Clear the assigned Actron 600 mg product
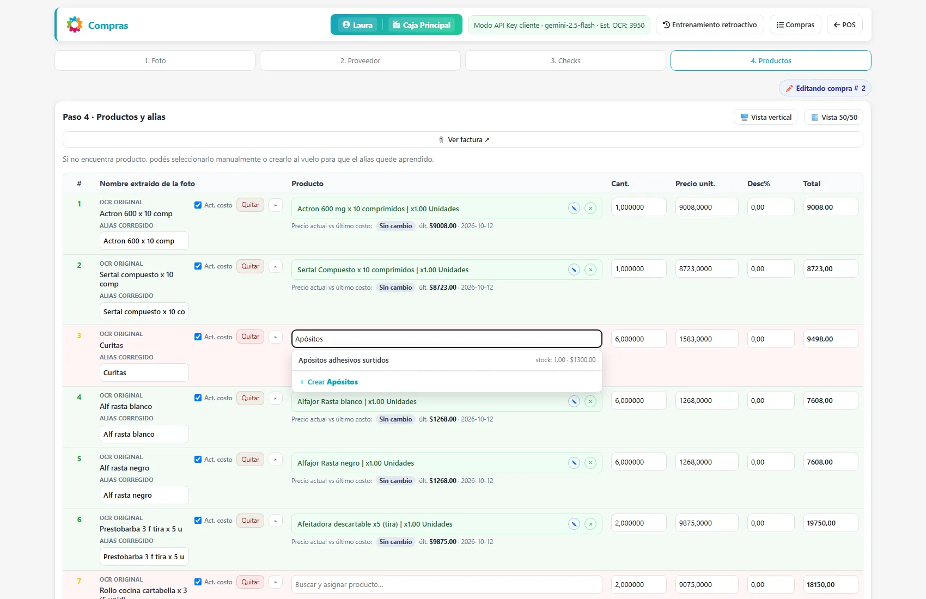The height and width of the screenshot is (599, 926). point(590,208)
